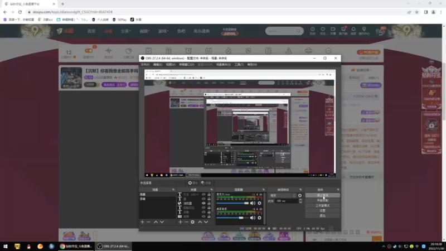The width and height of the screenshot is (446, 251).
Task: Remove selected scene with minus icon in Scenes panel
Action: (148, 222)
